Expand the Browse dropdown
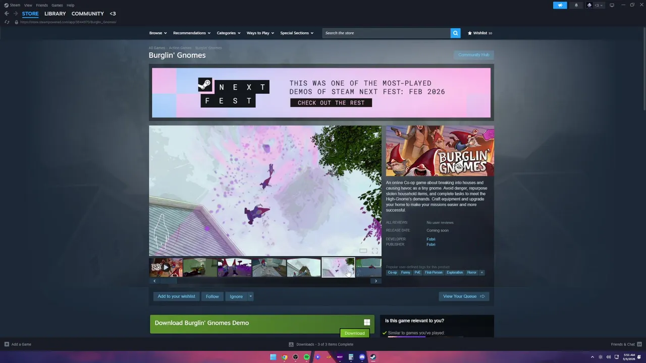646x363 pixels. tap(158, 33)
